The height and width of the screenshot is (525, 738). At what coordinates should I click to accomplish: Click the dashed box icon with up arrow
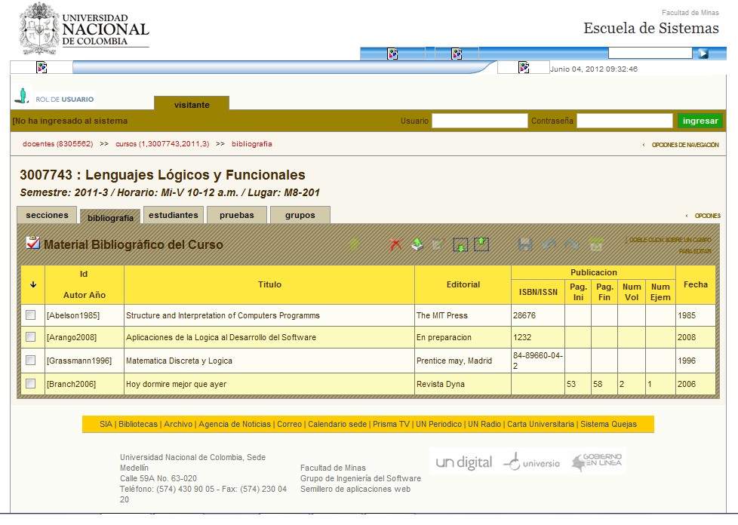[481, 244]
